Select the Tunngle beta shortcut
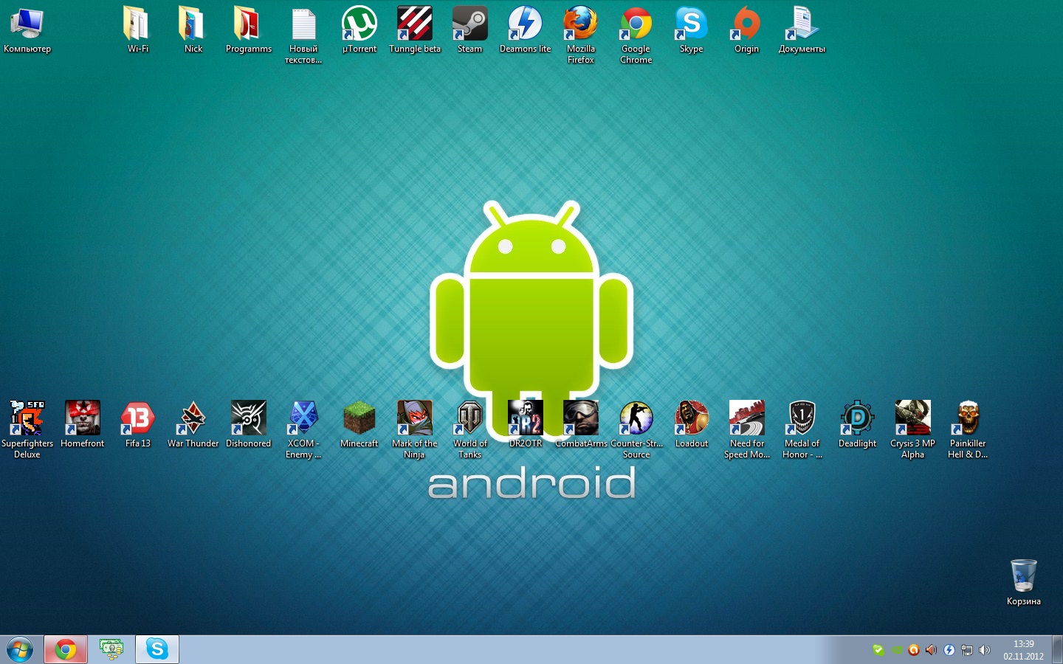The height and width of the screenshot is (664, 1063). (415, 30)
